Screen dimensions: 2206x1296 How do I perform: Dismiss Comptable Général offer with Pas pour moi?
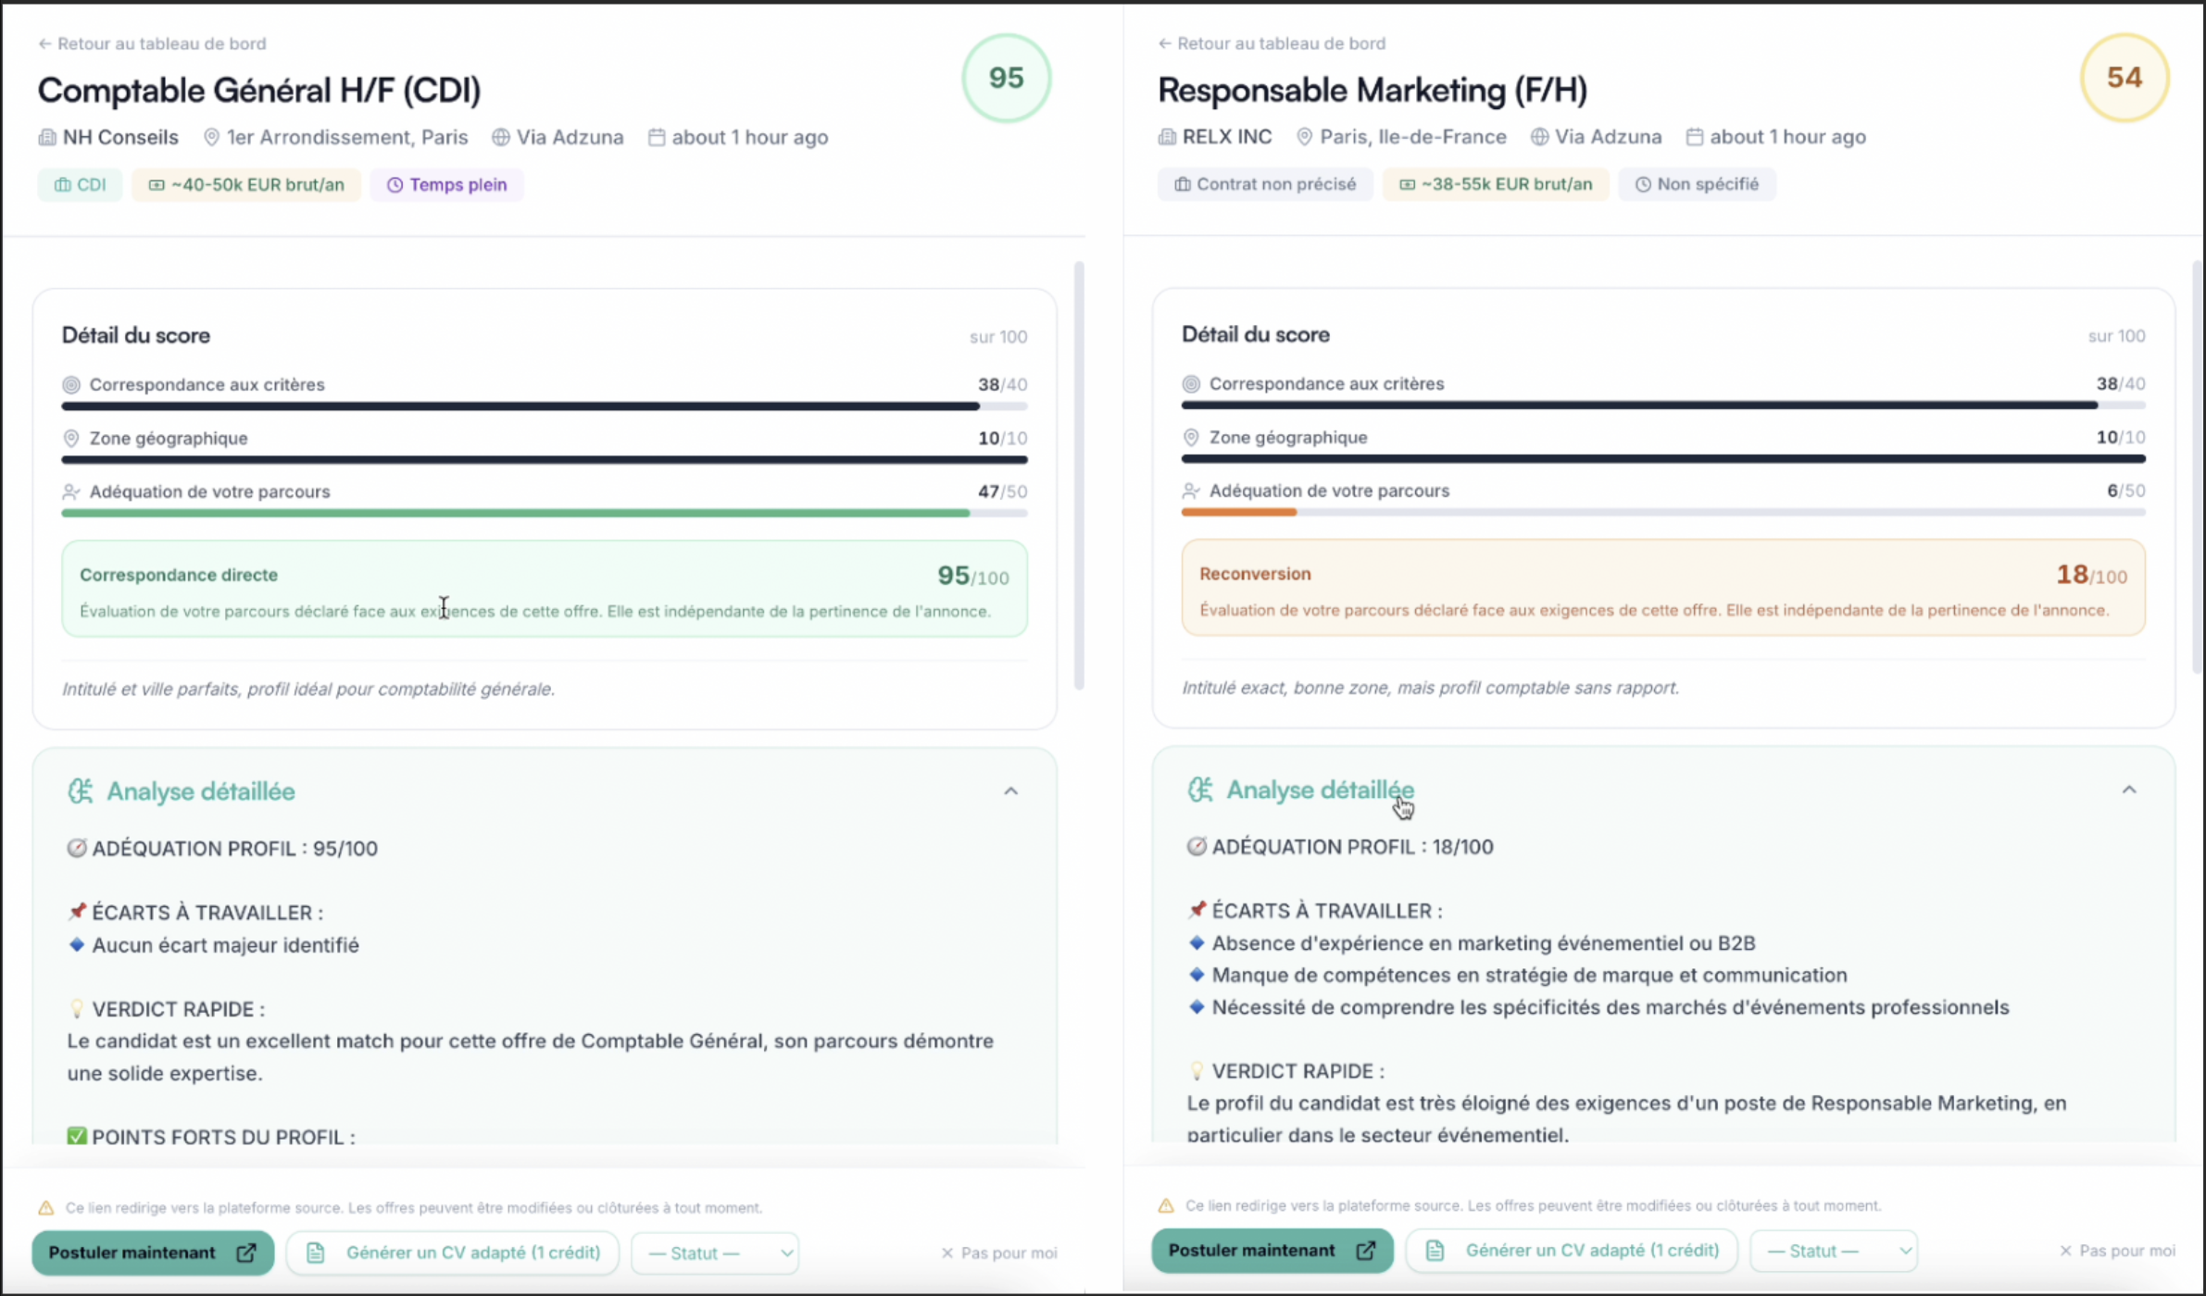(x=999, y=1252)
